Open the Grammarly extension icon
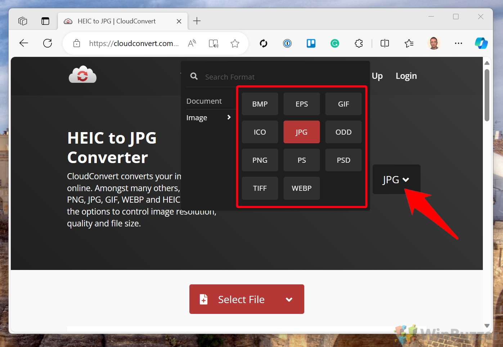503x347 pixels. (x=335, y=44)
